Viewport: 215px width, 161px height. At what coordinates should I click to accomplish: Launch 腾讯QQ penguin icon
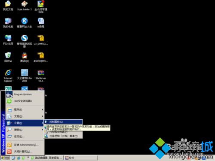(x=25, y=57)
